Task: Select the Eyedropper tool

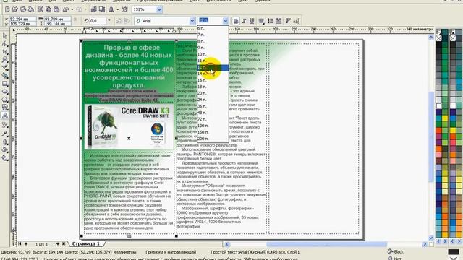Action: point(5,134)
